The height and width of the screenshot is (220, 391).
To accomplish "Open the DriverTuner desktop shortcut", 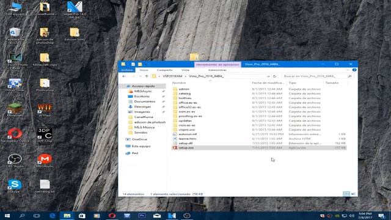I will [x=15, y=85].
